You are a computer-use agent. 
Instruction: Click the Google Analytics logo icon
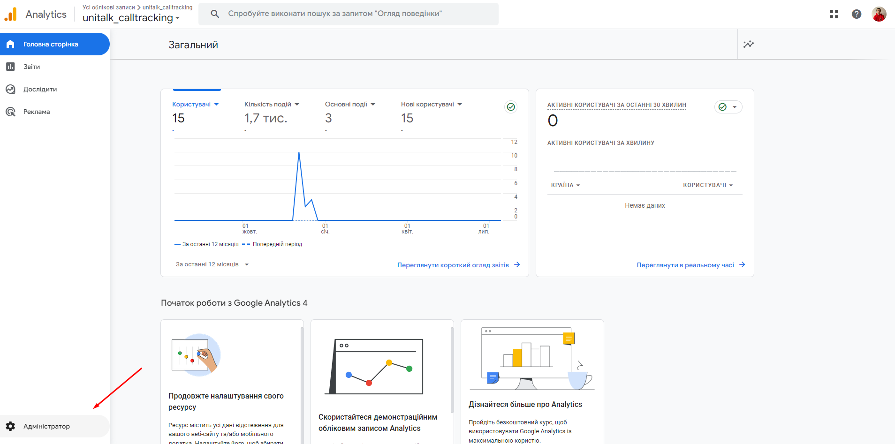pos(10,15)
